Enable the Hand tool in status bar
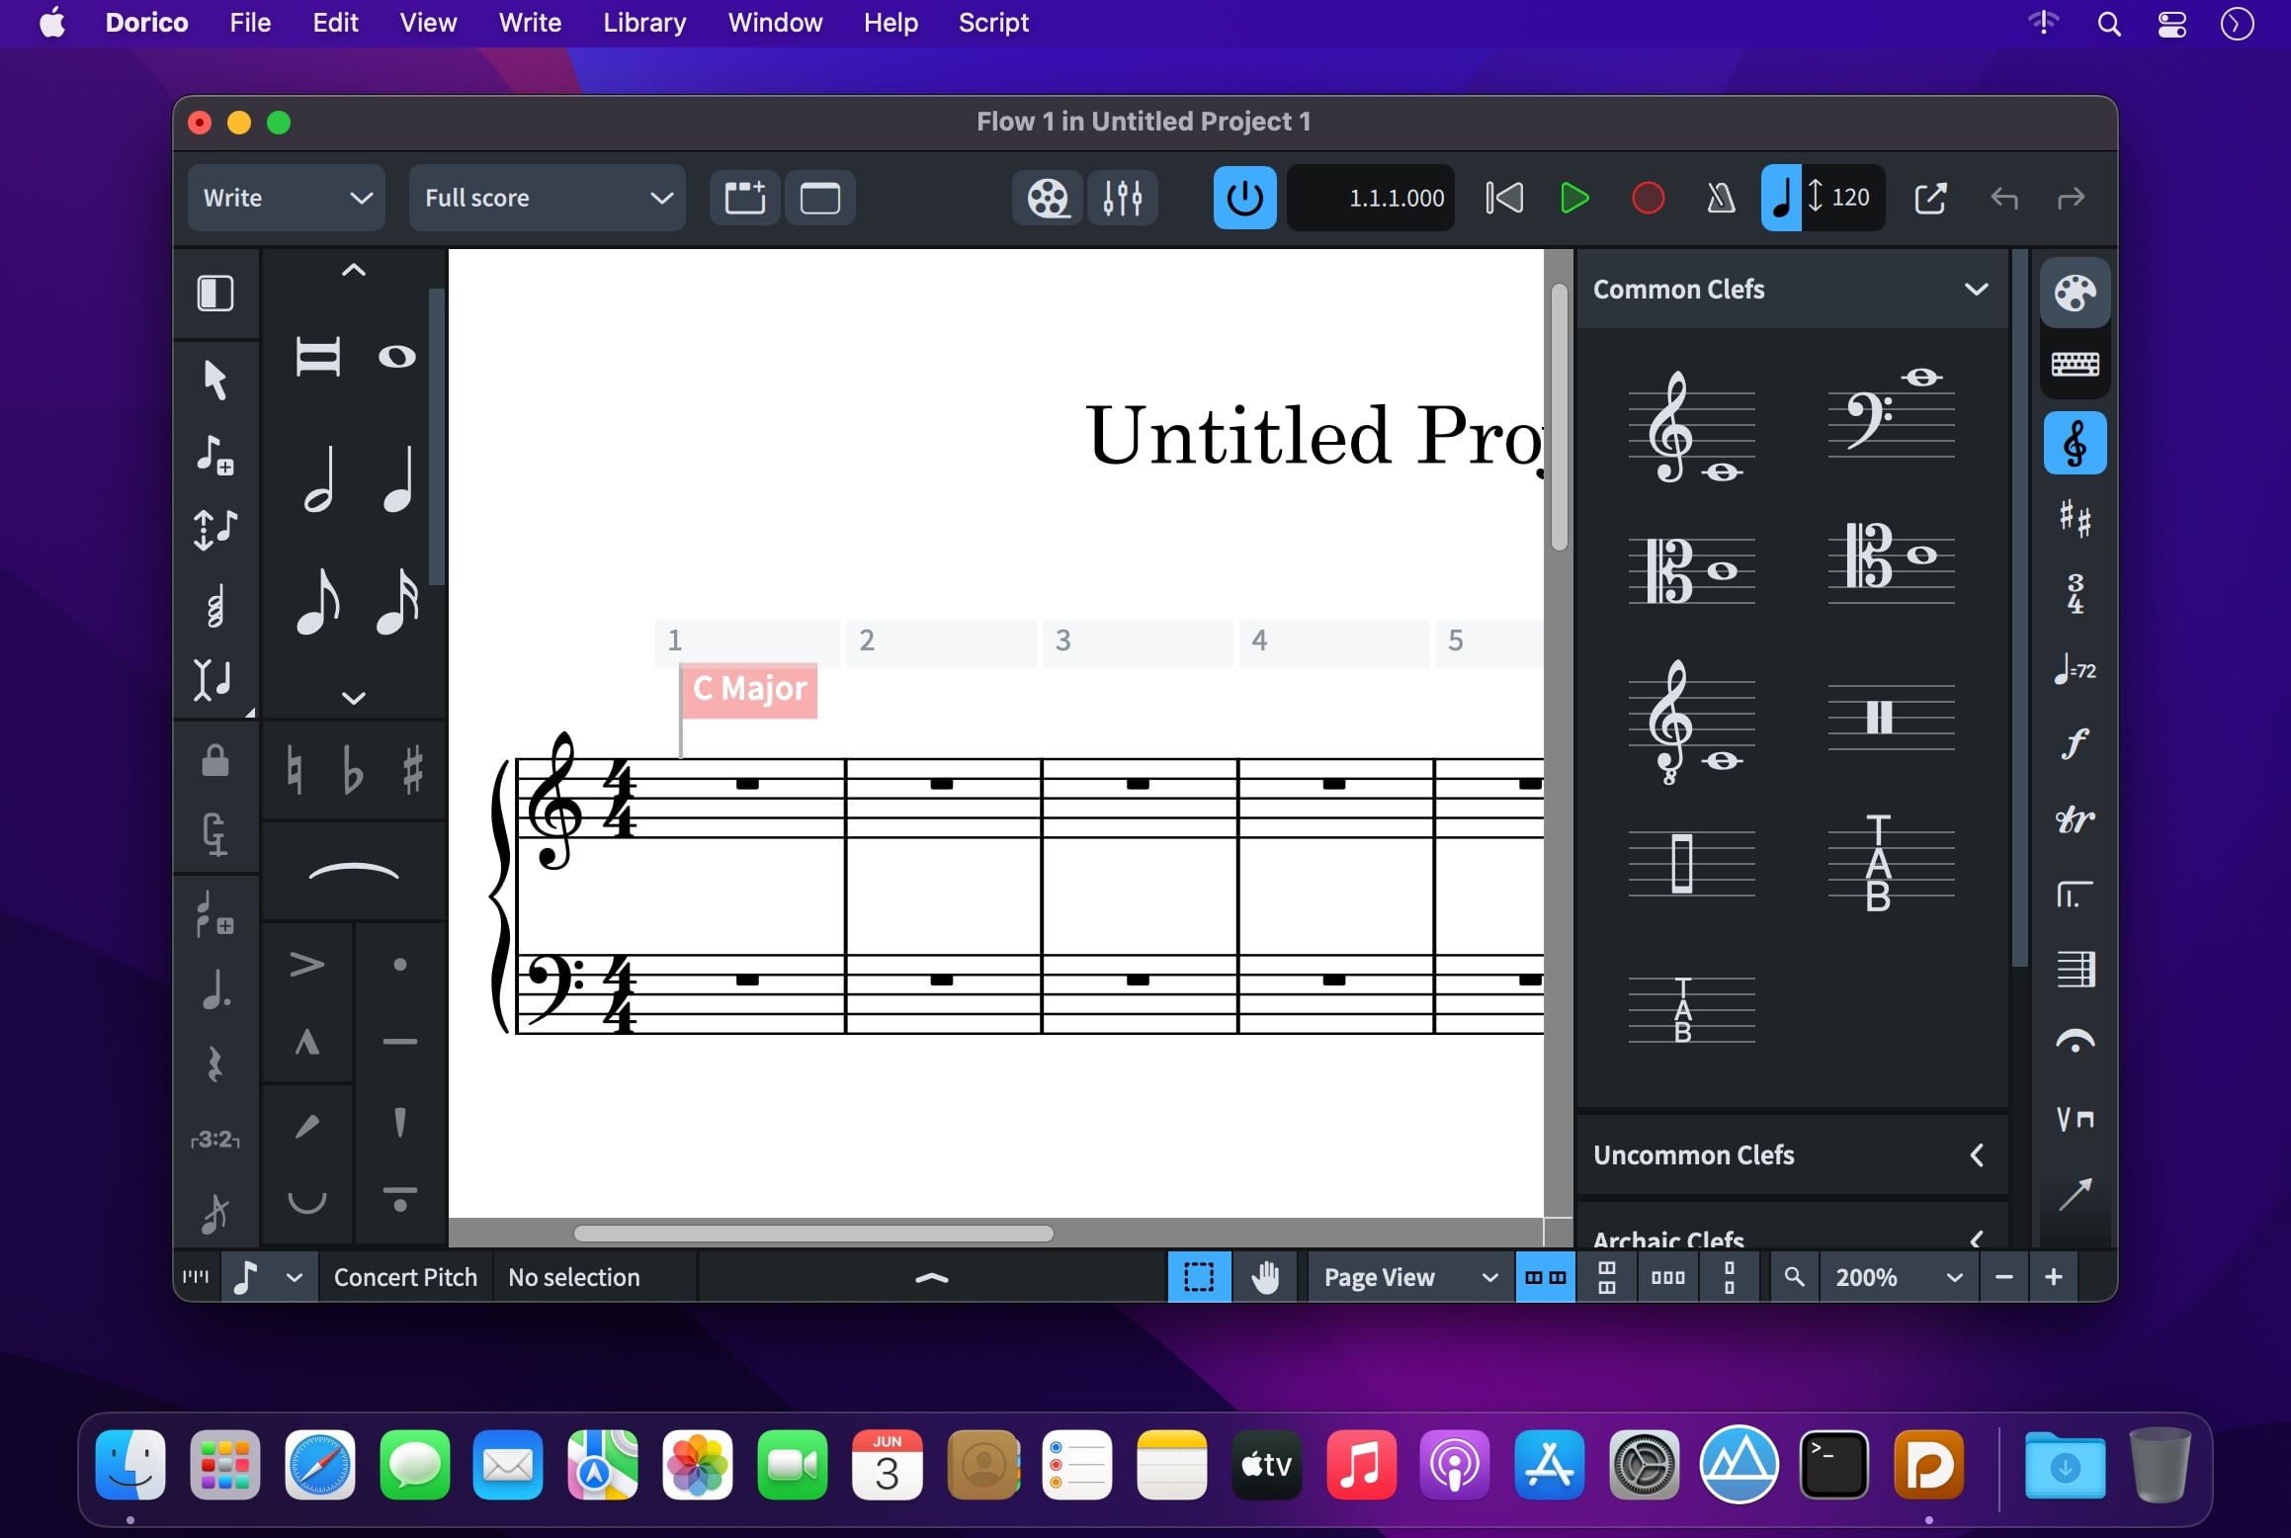2291x1538 pixels. [1264, 1277]
